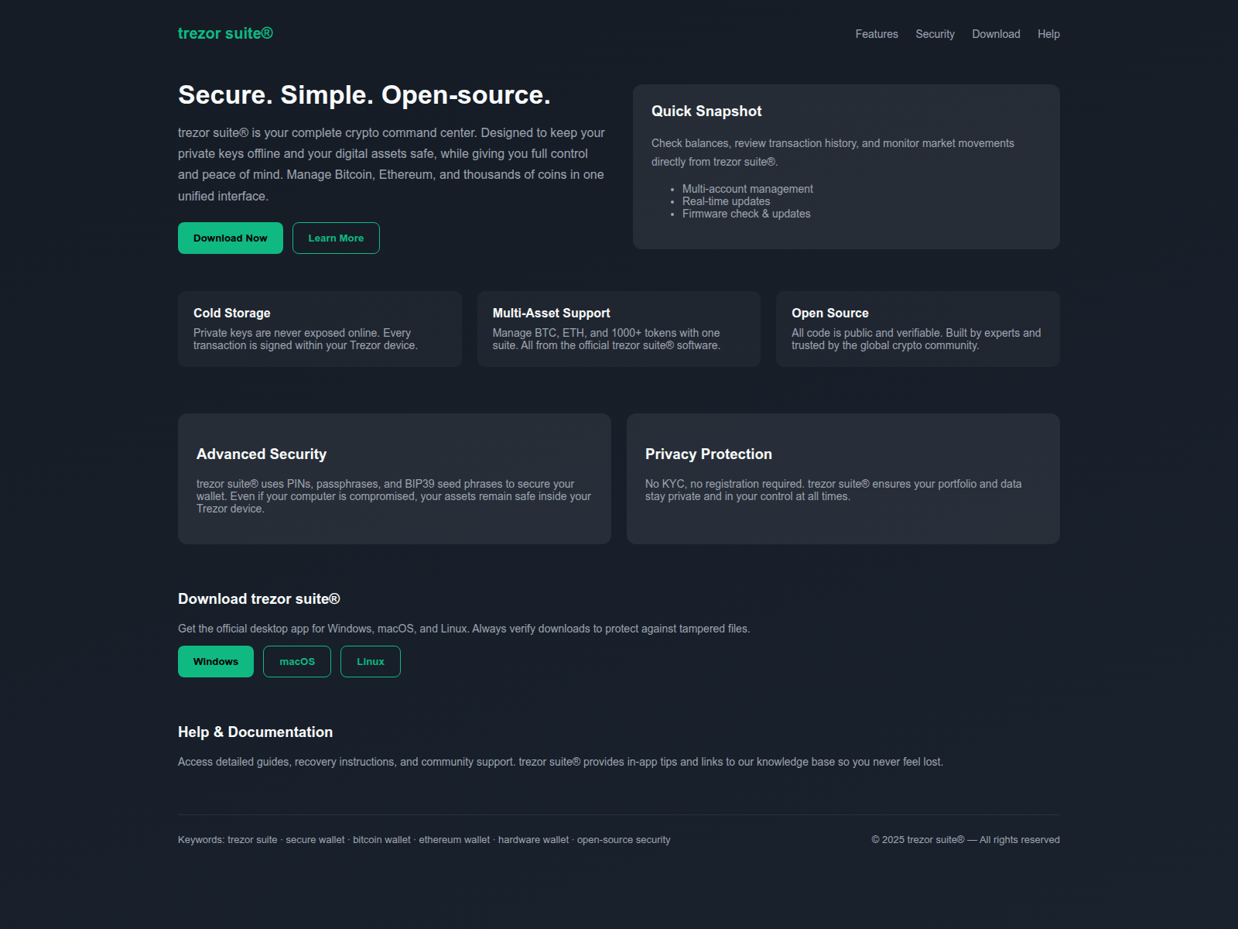This screenshot has height=929, width=1238.
Task: Click the trezor suite® logo
Action: point(225,33)
